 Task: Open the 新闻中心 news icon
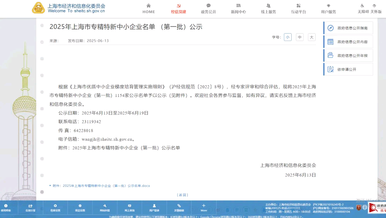[238, 6]
